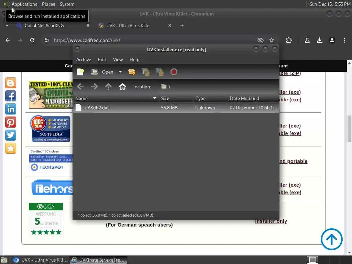Click the TechSpot certified badge

[x=51, y=160]
